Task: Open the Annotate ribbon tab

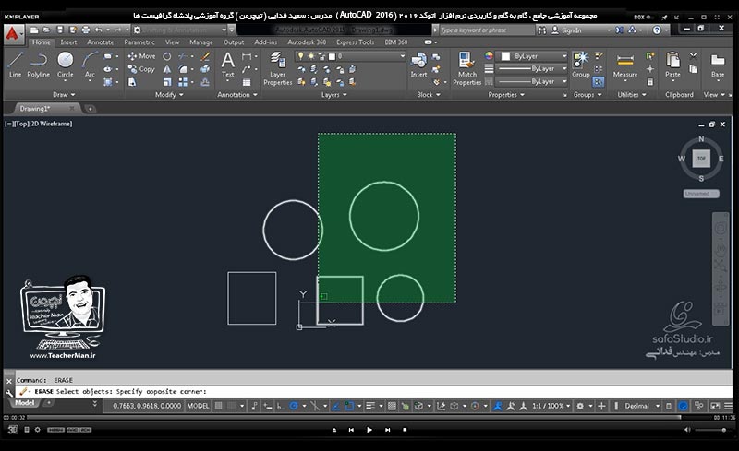Action: [x=100, y=42]
